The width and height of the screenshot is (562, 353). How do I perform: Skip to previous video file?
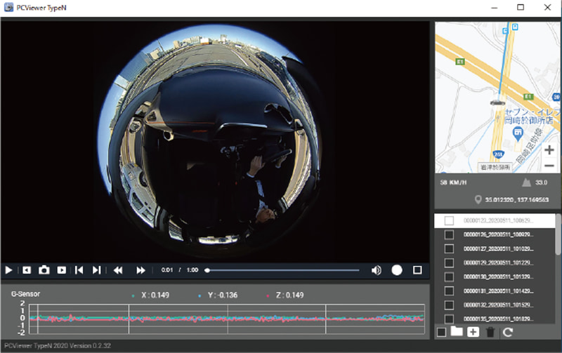pos(79,269)
